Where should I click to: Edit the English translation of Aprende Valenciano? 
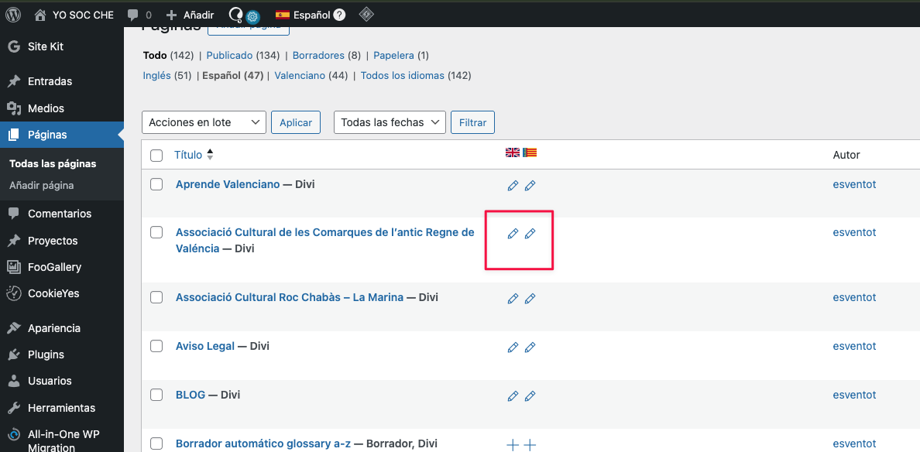click(x=513, y=186)
